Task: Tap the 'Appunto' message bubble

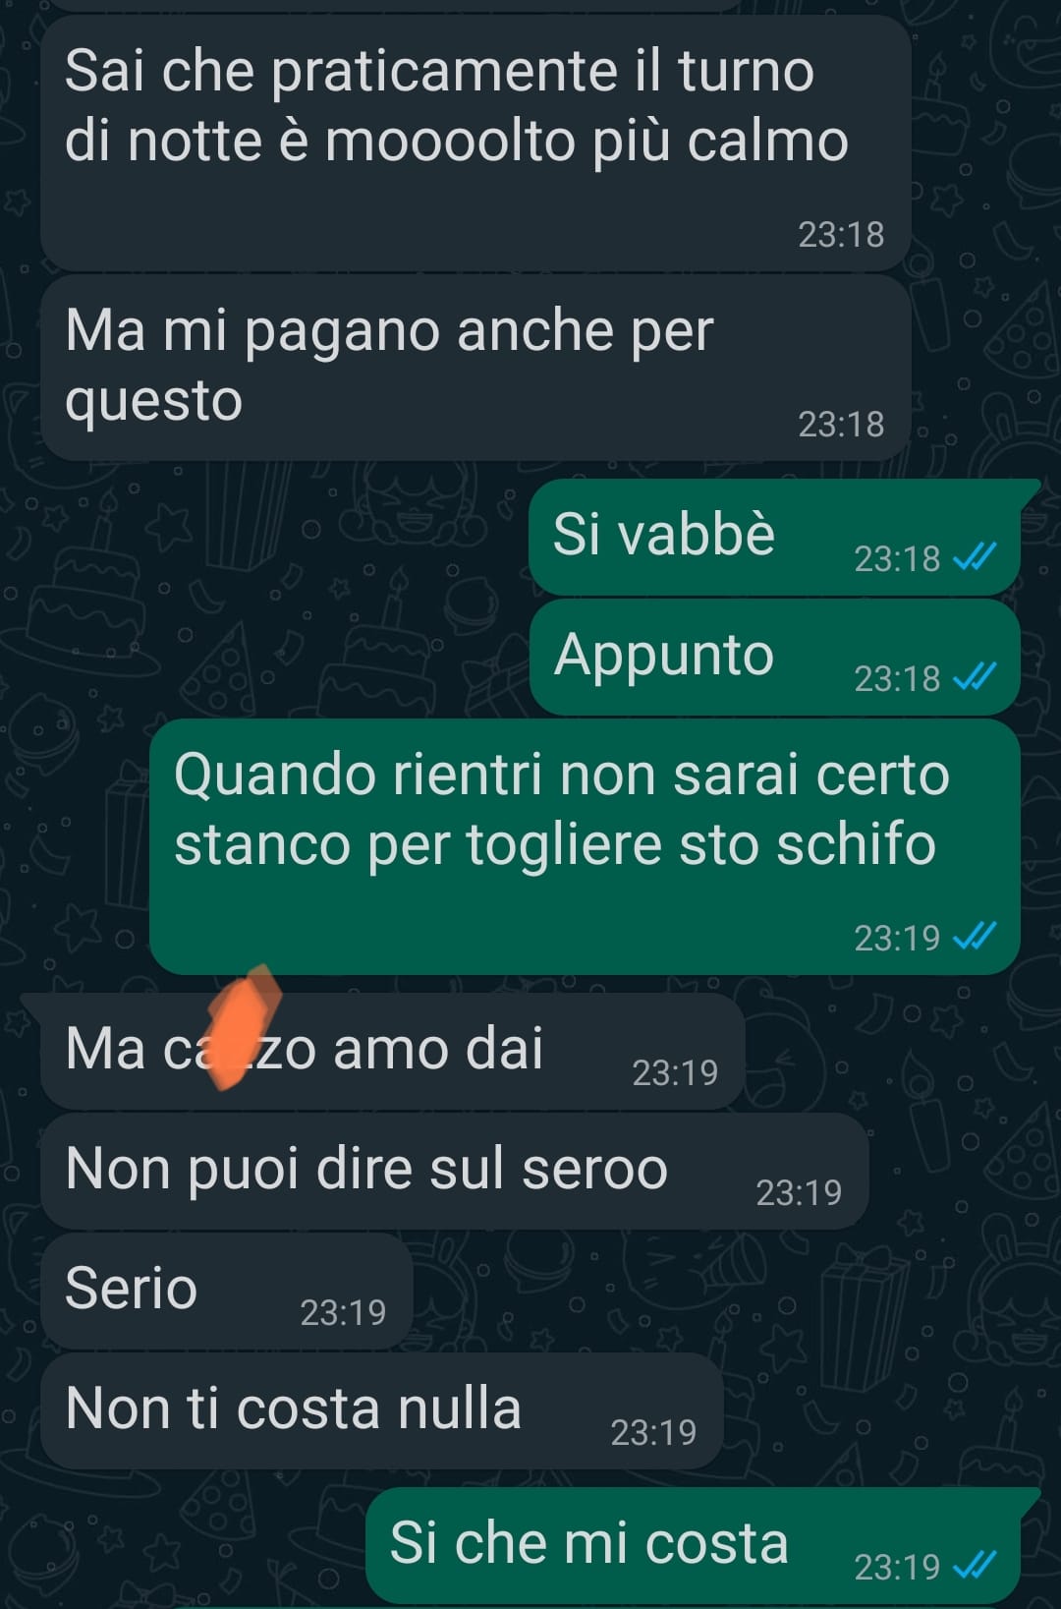Action: 774,658
